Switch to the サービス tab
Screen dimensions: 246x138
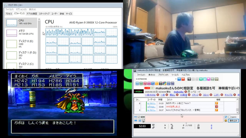pos(69,14)
